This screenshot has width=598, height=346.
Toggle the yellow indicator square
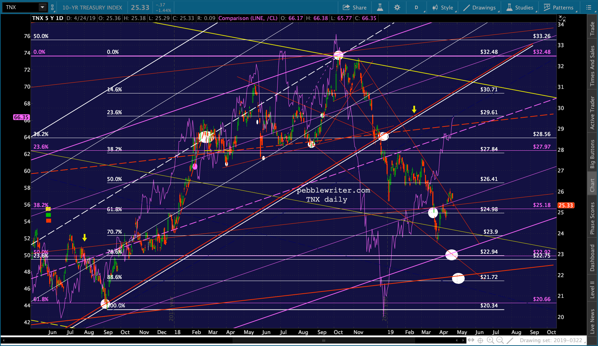pyautogui.click(x=48, y=209)
